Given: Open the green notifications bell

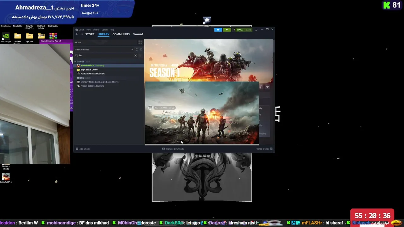Looking at the screenshot, I should point(227,30).
